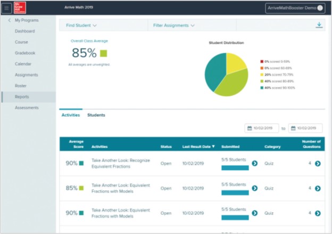Open calendar icon in start date field
The width and height of the screenshot is (332, 234).
250,128
